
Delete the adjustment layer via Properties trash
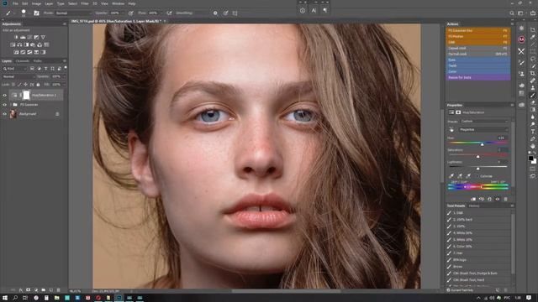505,199
